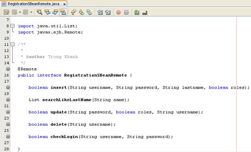
Task: Comment selected lines toolbar icon
Action: [137, 12]
